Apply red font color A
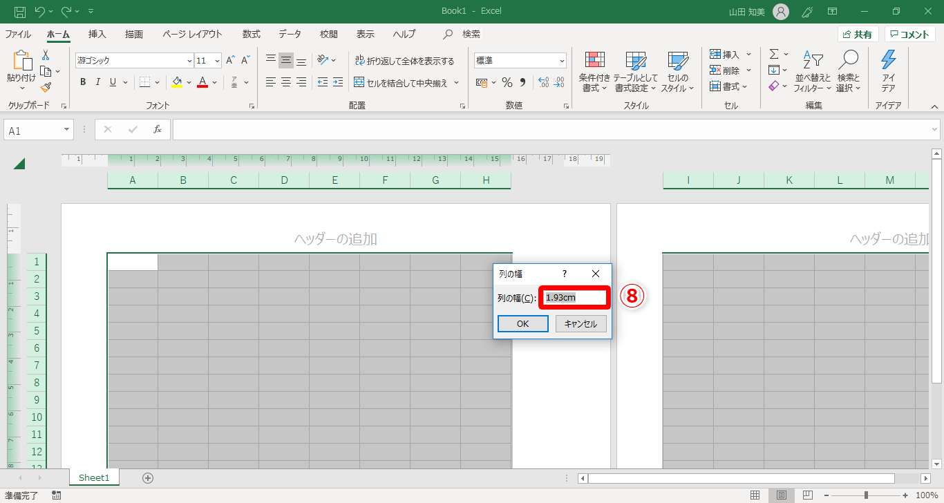Screen dimensions: 944x503 tap(202, 82)
